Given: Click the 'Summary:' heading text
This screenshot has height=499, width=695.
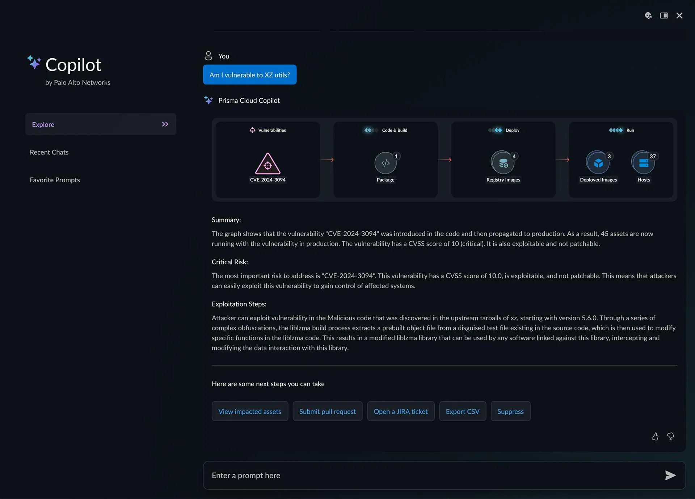Looking at the screenshot, I should (x=226, y=220).
